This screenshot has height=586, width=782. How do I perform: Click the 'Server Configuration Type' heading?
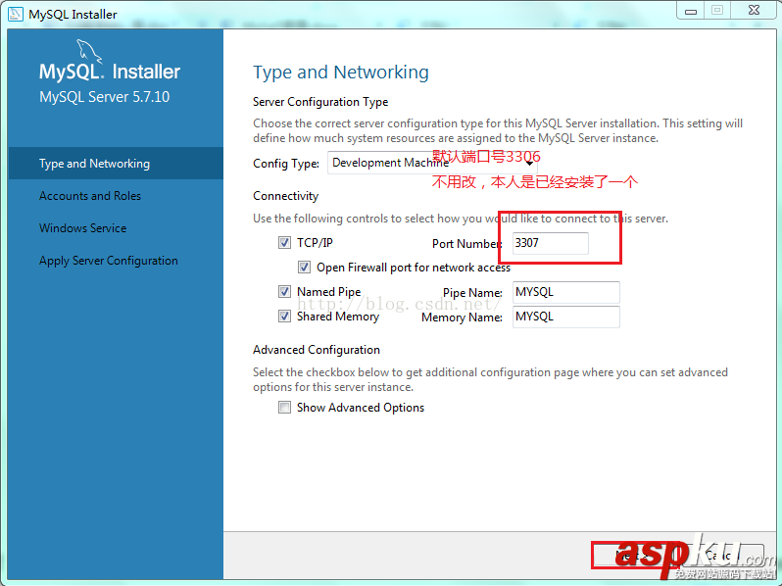(x=320, y=102)
